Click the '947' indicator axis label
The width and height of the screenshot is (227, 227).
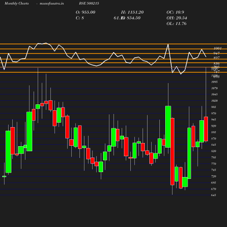click(x=217, y=53)
